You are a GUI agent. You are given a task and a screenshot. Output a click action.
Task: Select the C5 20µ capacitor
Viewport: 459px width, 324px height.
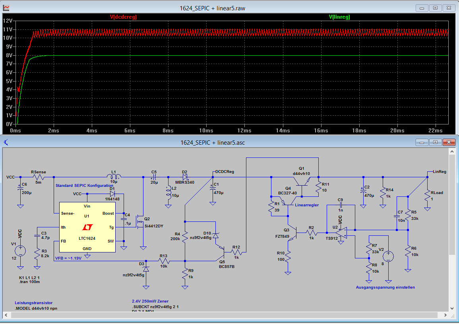tap(154, 177)
